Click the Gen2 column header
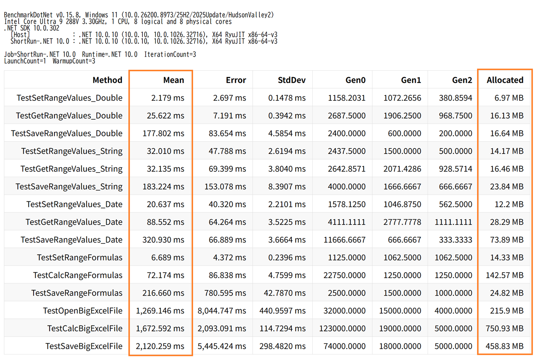536x359 pixels. click(462, 80)
